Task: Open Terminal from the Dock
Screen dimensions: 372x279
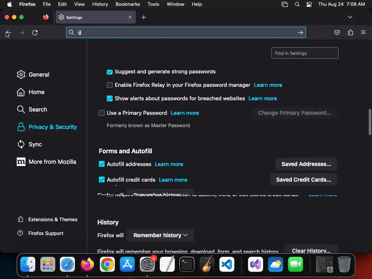Action: 187,264
